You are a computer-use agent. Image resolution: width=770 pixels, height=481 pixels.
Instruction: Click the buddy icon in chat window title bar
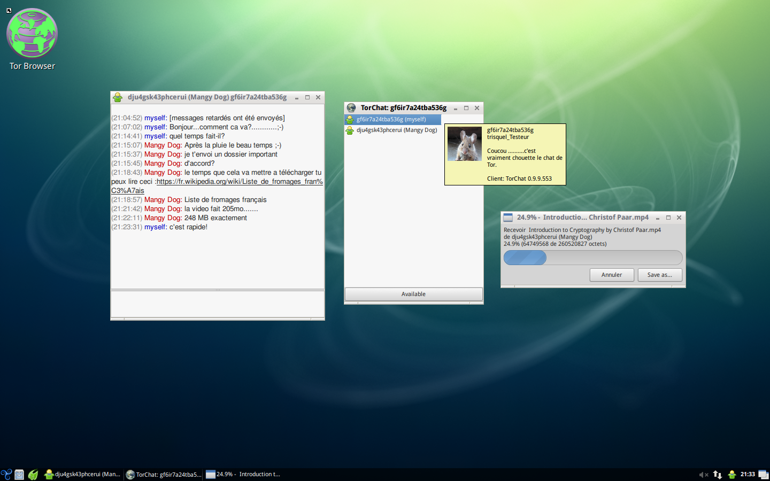tap(118, 97)
